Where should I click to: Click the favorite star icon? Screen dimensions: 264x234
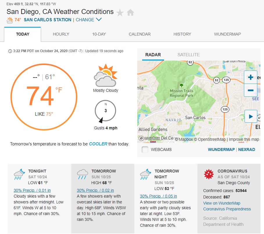[120, 13]
